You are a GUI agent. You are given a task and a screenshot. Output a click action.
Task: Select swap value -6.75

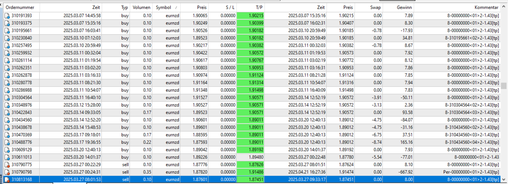pos(377,135)
